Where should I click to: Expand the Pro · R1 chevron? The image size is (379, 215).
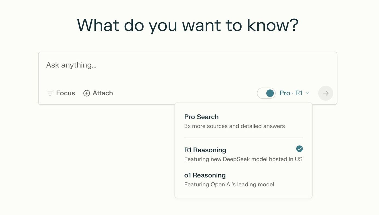[307, 93]
